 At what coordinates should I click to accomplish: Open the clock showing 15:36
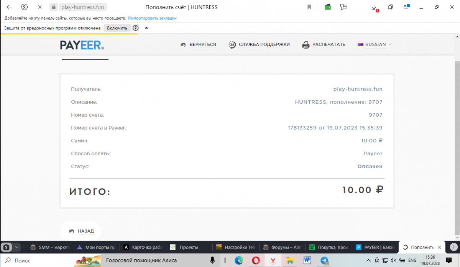tap(430, 260)
